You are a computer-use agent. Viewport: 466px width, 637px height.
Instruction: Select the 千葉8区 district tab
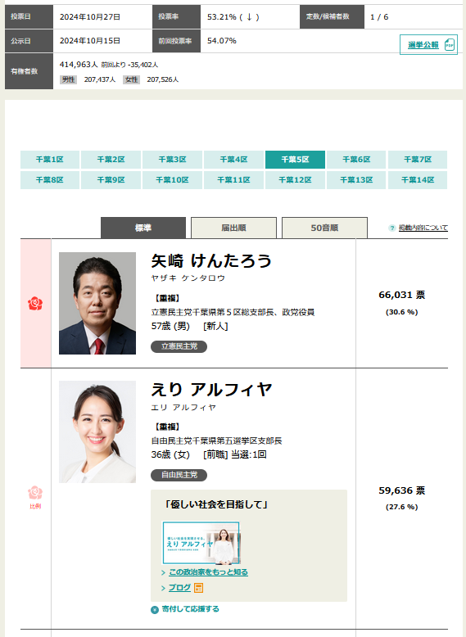(50, 179)
